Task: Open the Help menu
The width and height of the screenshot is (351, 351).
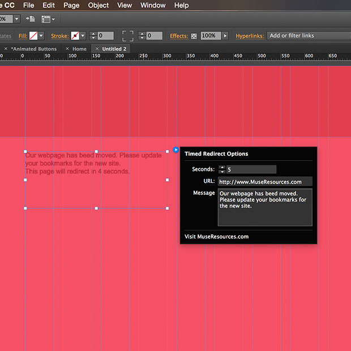Action: 181,5
